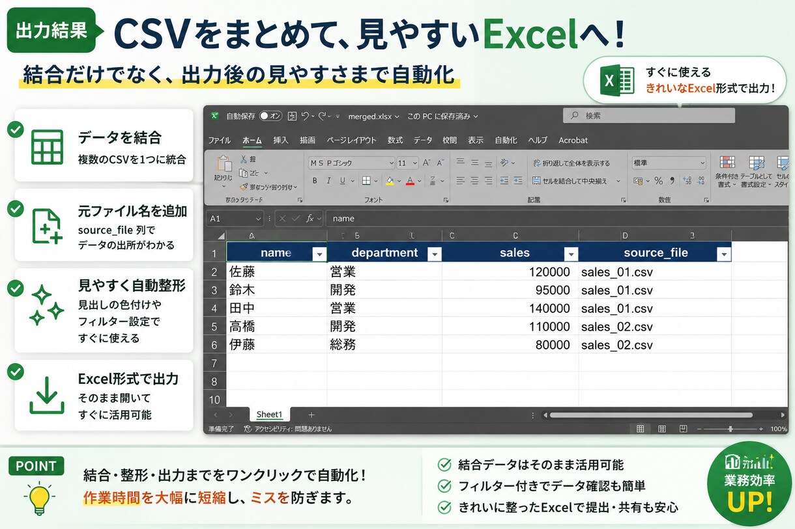This screenshot has height=529, width=795.
Task: Adjust the zoom slider in the status bar
Action: tap(730, 429)
